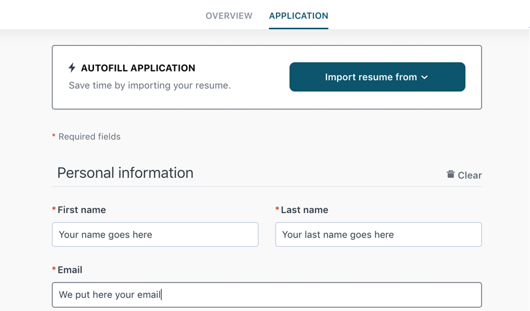The image size is (530, 311).
Task: Click the Import resume from button
Action: point(377,77)
